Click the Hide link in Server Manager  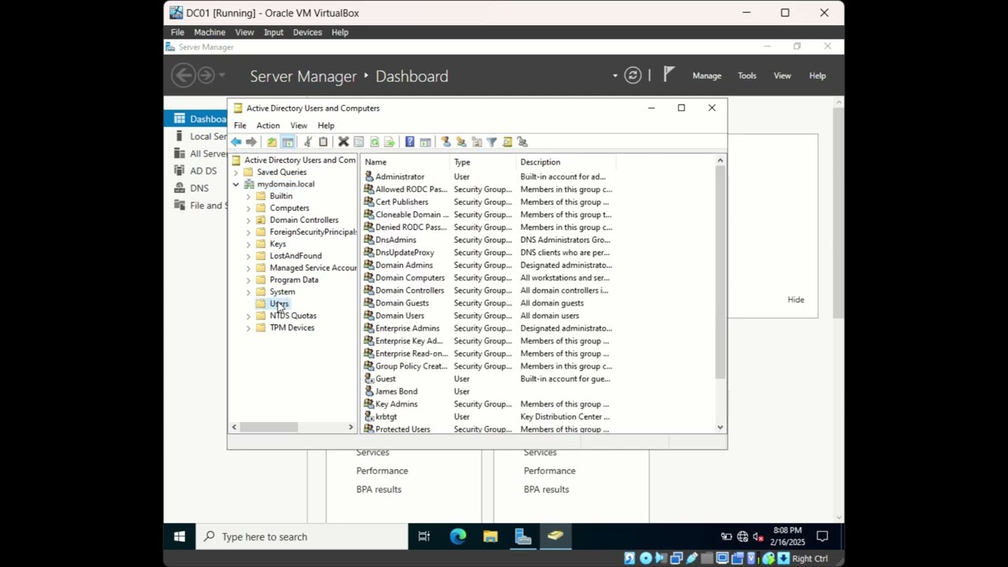795,300
